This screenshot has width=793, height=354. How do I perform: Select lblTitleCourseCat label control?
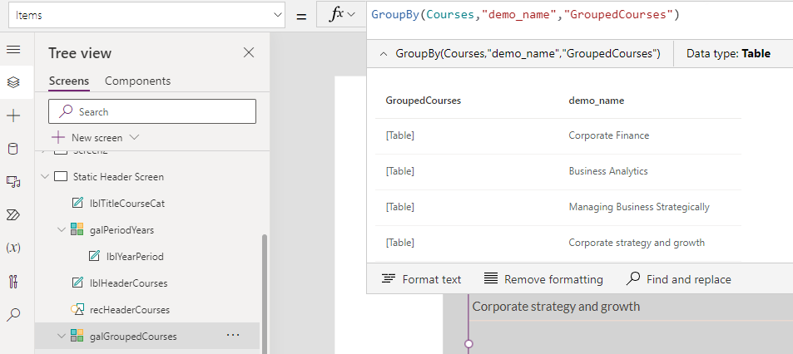(x=127, y=204)
